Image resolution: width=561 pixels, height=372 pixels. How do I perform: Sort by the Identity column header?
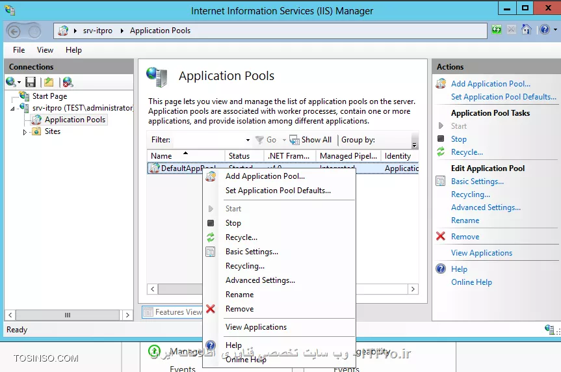pyautogui.click(x=399, y=155)
